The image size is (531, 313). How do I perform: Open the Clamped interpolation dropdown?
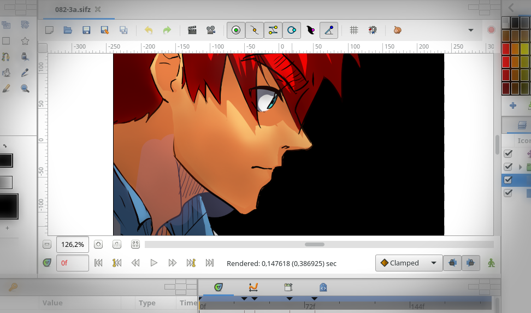pyautogui.click(x=409, y=263)
